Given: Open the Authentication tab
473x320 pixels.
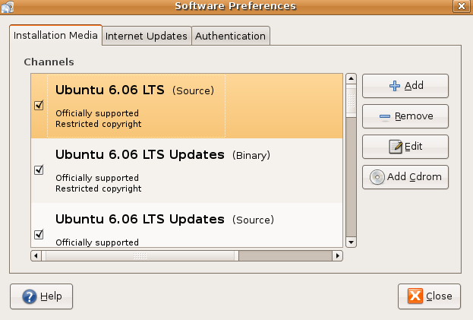Looking at the screenshot, I should [x=230, y=36].
